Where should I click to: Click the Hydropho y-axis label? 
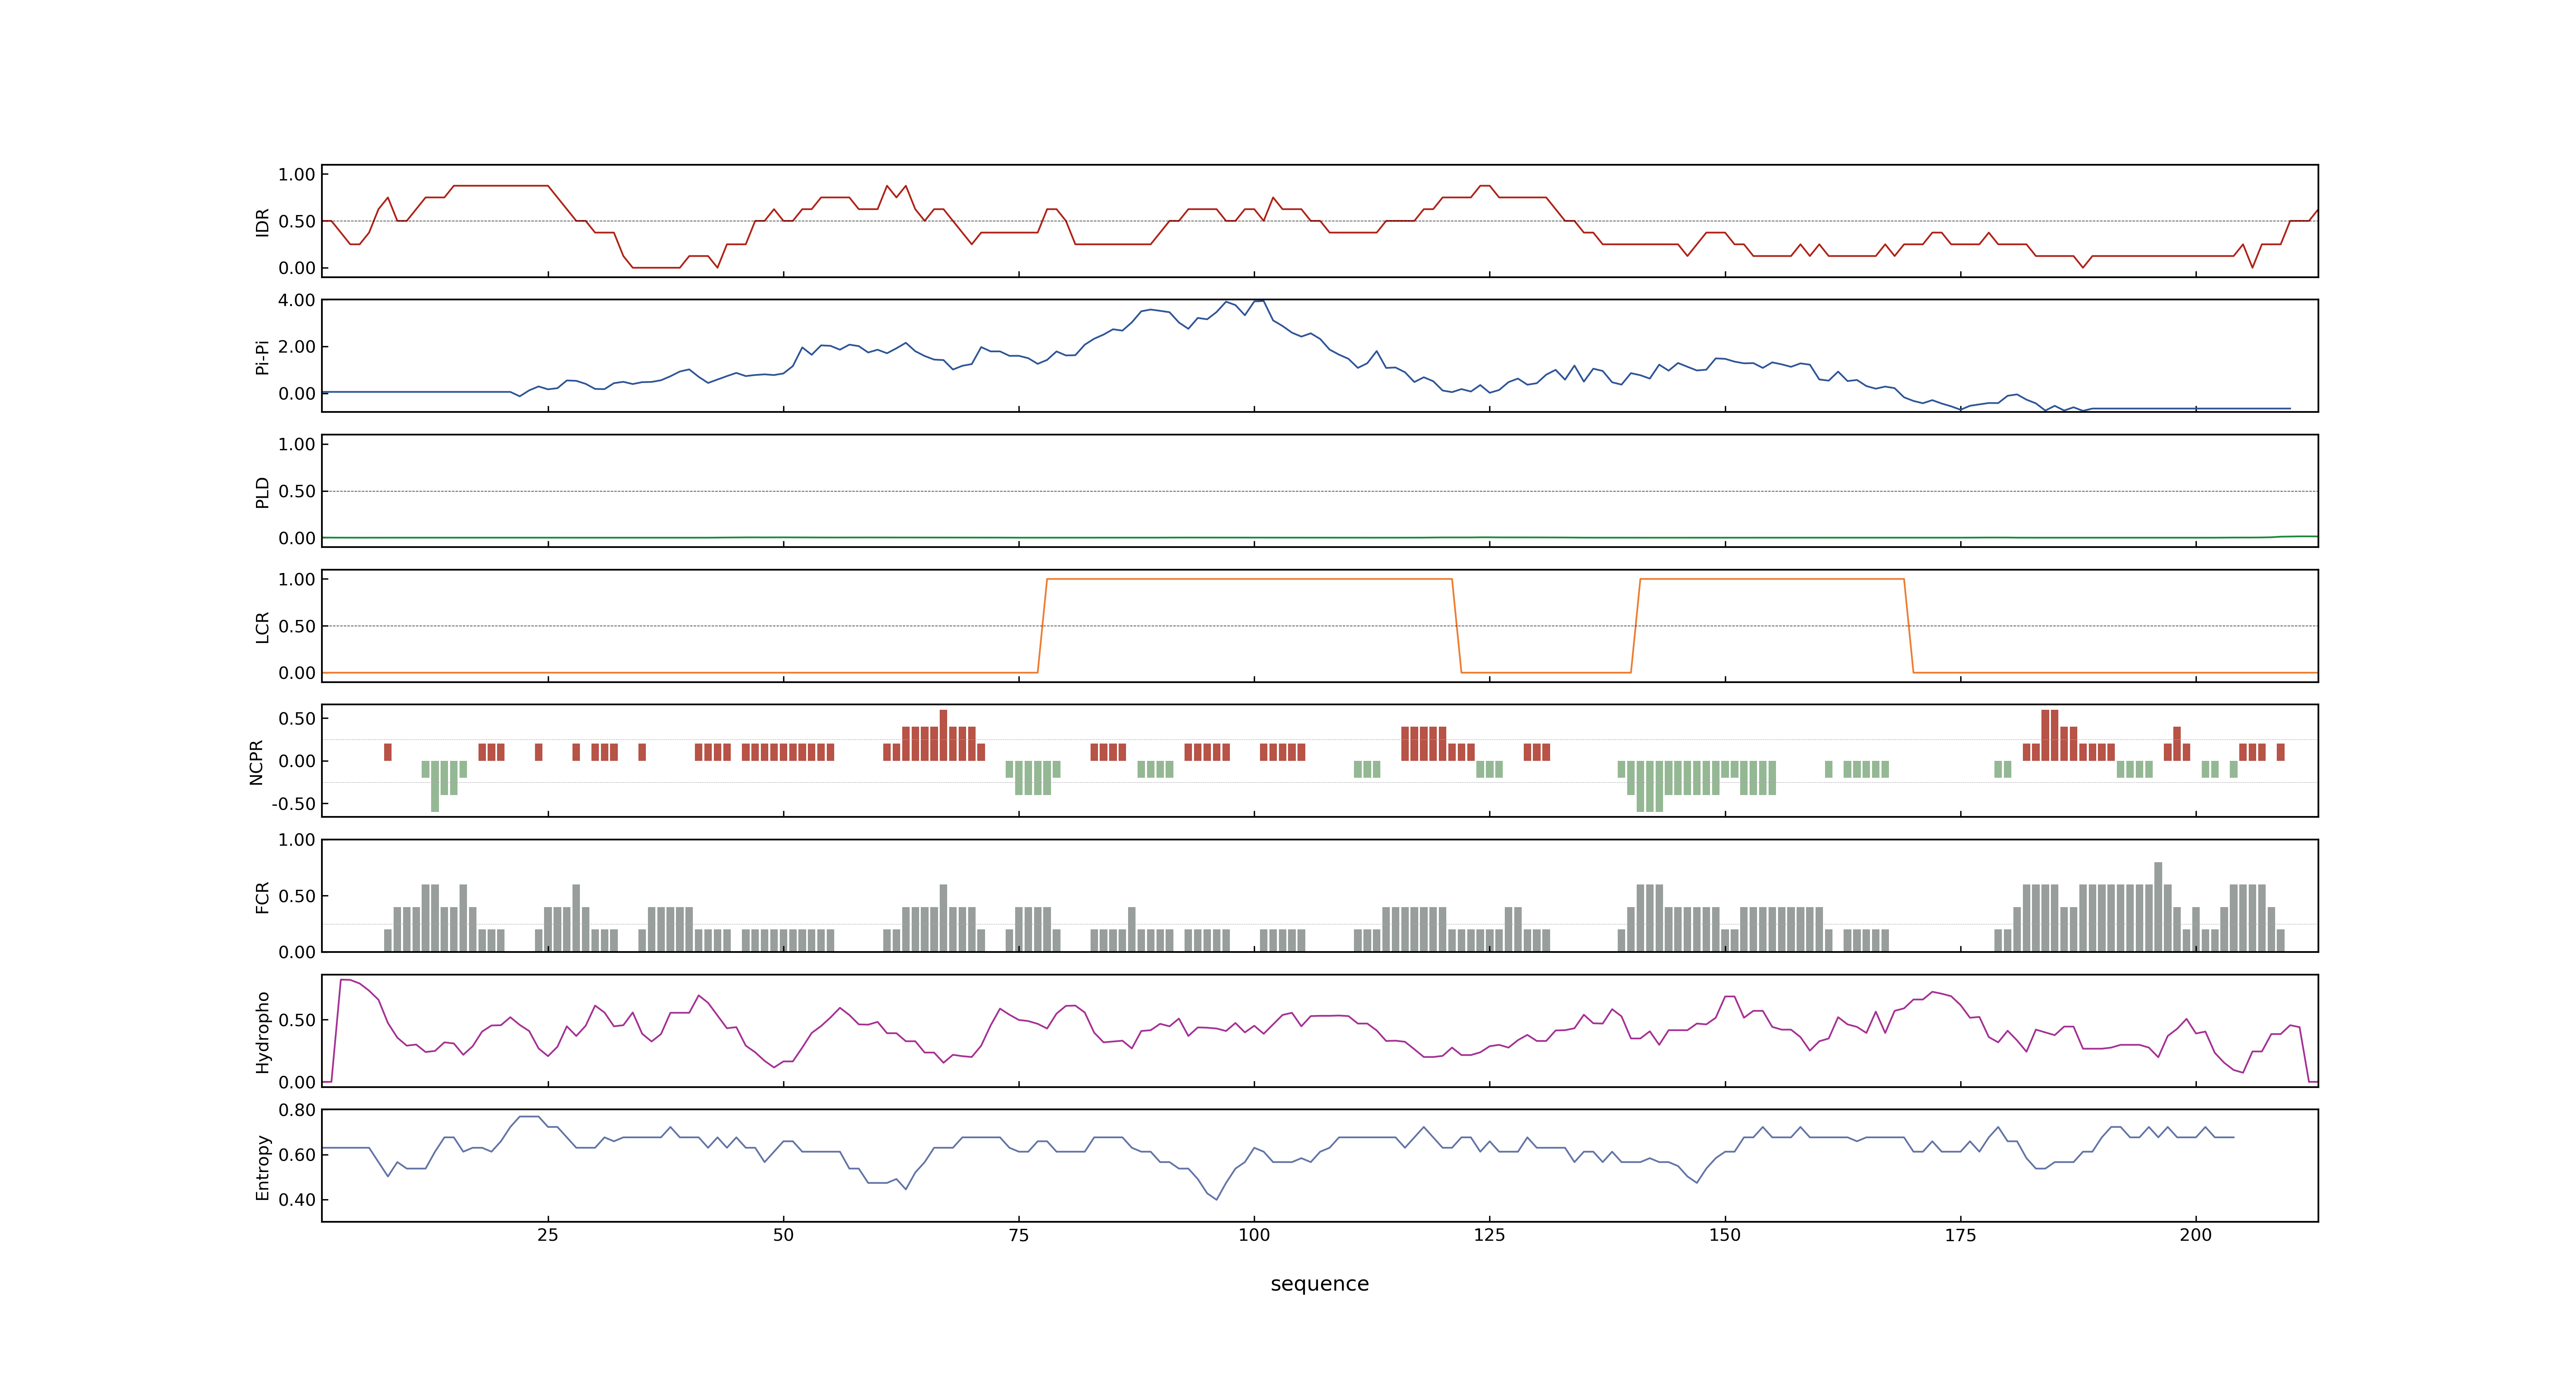262,1032
